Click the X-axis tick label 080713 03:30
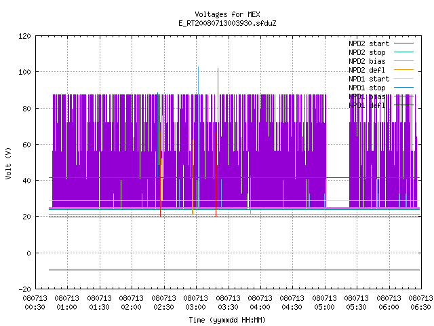Image resolution: width=434 pixels, height=326 pixels. 228,303
